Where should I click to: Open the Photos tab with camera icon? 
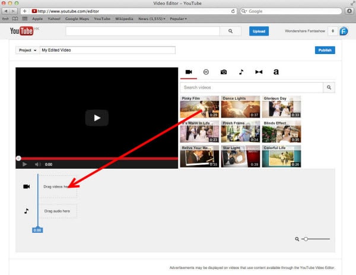pos(224,72)
